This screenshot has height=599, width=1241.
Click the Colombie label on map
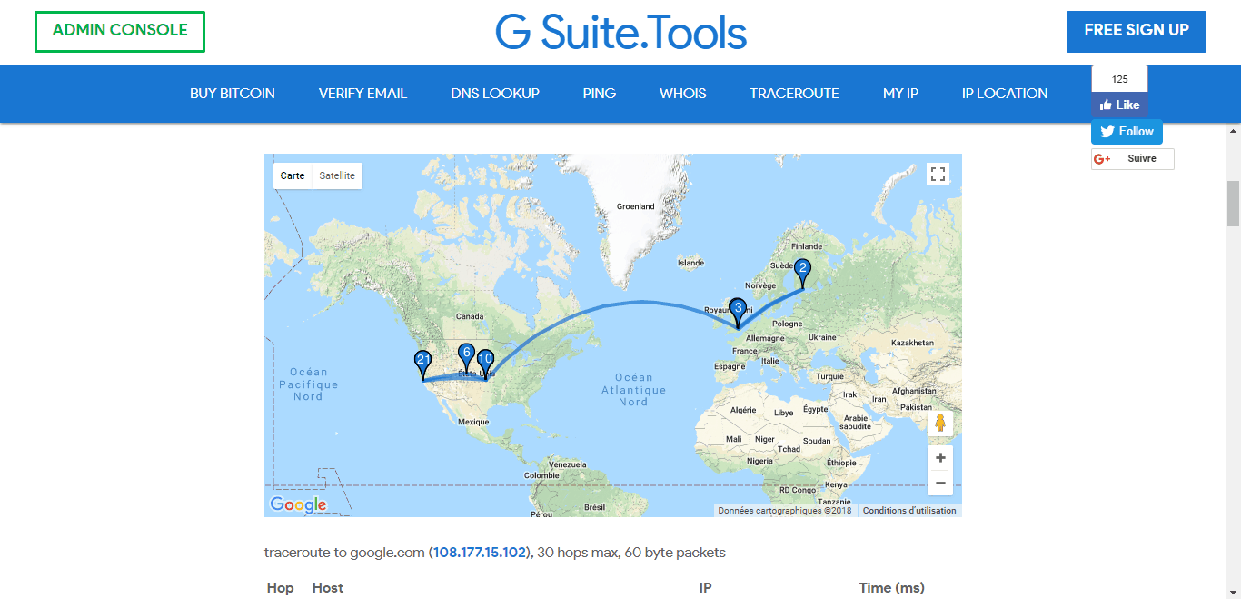[541, 475]
